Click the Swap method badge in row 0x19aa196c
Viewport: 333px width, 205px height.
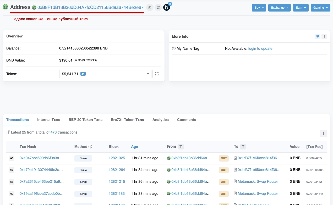tap(83, 194)
